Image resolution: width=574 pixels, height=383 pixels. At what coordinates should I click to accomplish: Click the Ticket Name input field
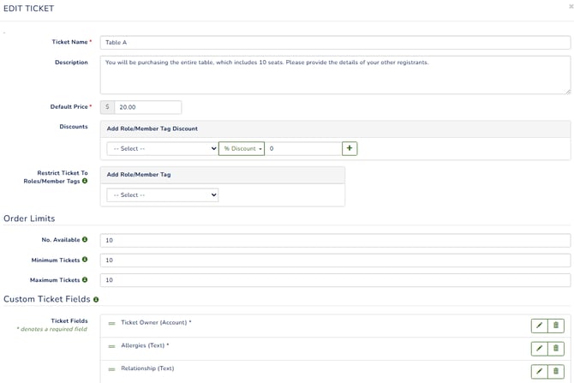335,43
